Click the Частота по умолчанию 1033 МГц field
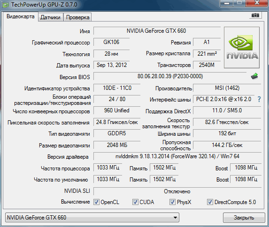Image resolution: width=269 pixels, height=227 pixels. (108, 179)
